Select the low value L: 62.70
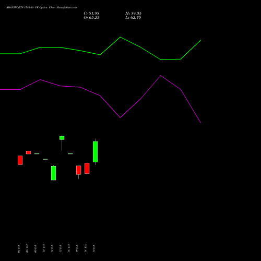This screenshot has width=261, height=261. (x=133, y=17)
